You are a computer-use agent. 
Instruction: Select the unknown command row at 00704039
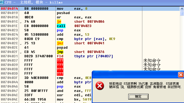coord(90,65)
